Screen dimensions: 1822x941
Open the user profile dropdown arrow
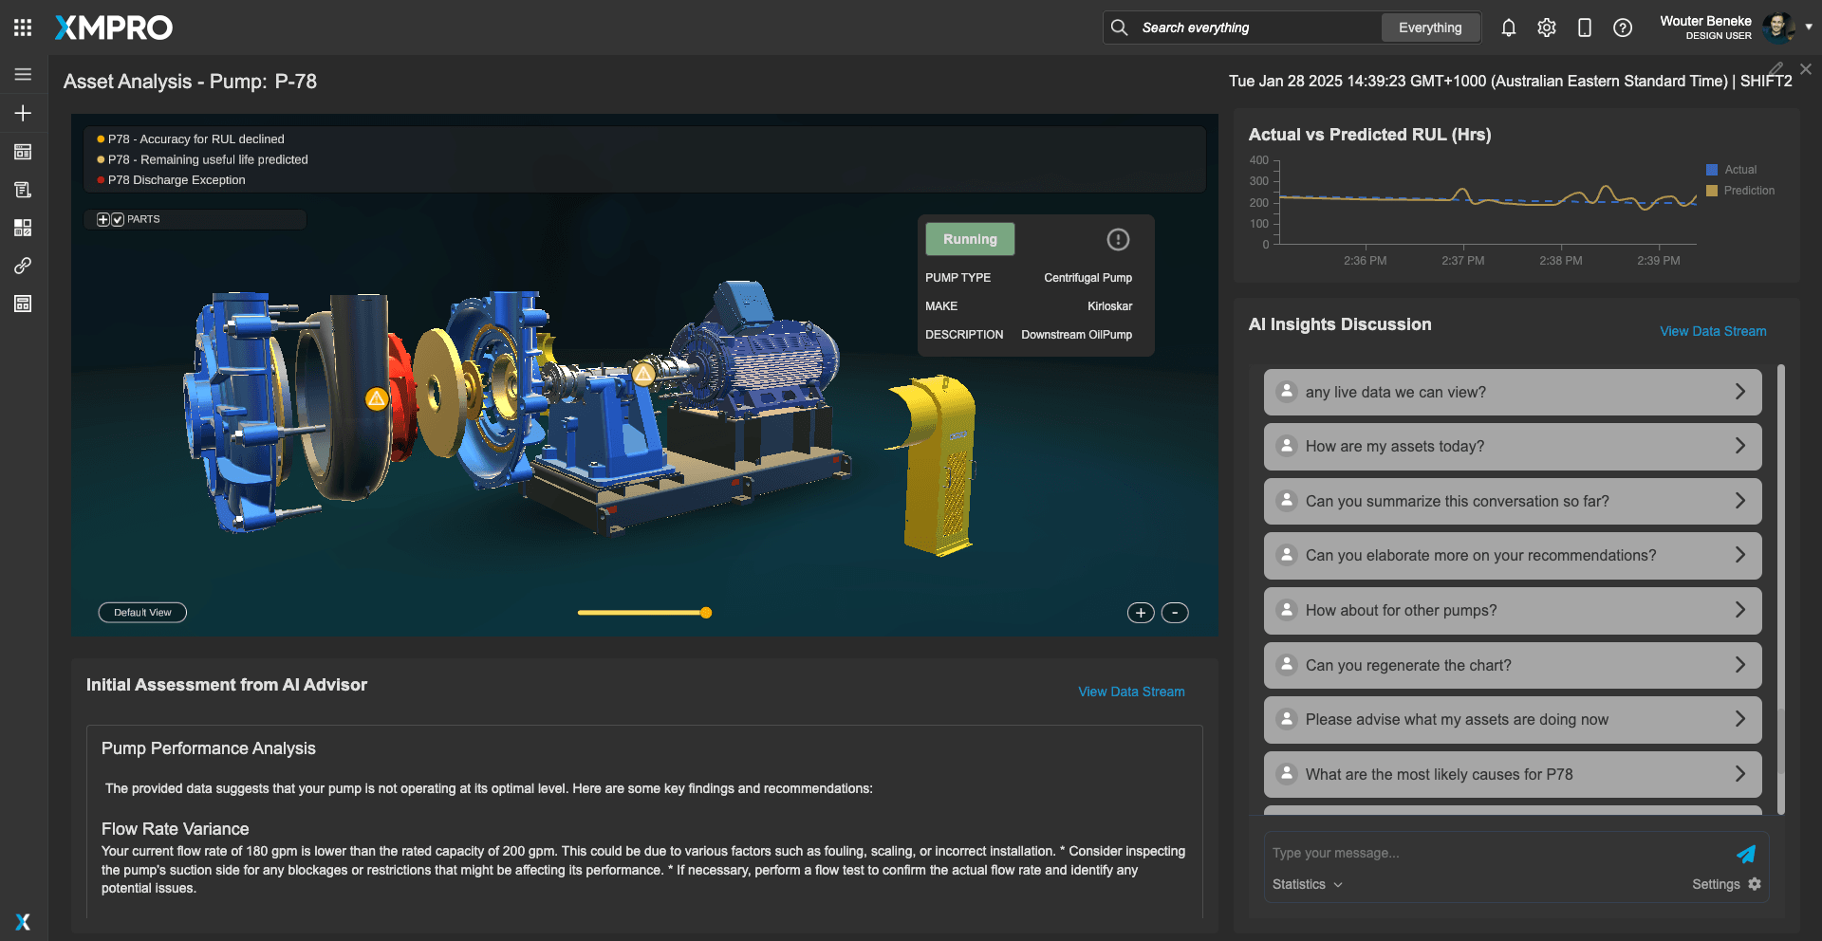(1808, 28)
